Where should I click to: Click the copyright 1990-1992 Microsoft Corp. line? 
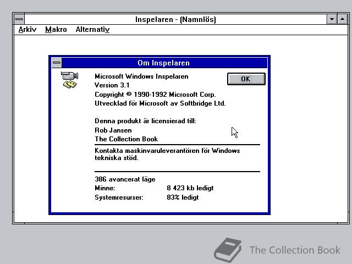[x=155, y=95]
